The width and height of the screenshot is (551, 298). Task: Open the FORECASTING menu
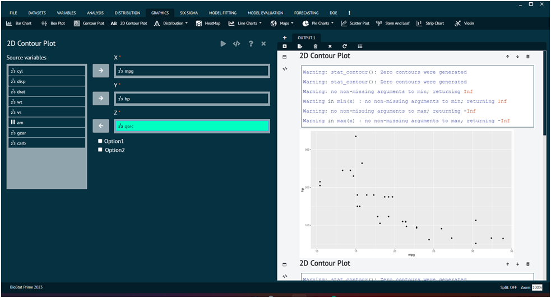click(x=306, y=13)
